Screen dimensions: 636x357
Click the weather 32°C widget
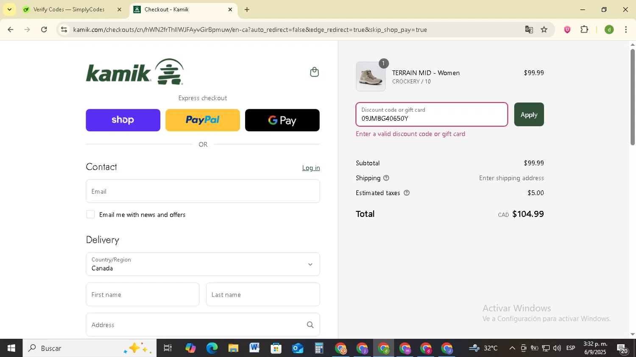point(483,348)
